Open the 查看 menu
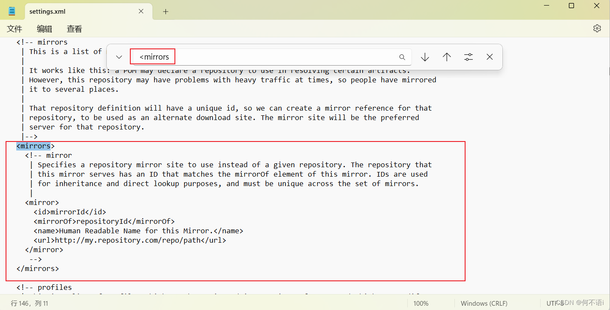Screen dimensions: 610x310 pos(75,29)
